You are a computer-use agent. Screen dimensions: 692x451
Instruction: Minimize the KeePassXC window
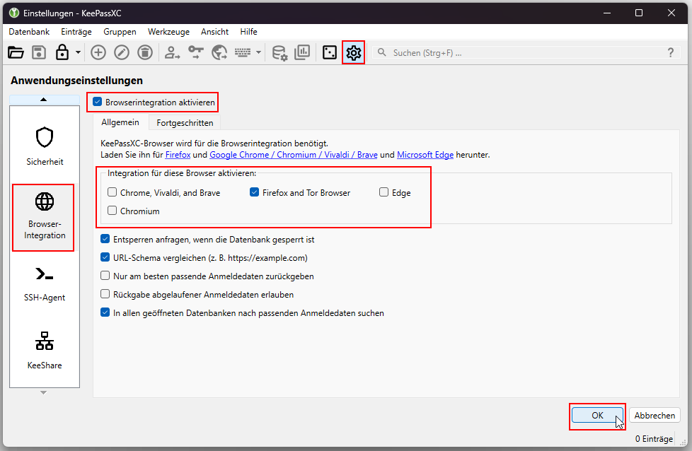[x=607, y=13]
